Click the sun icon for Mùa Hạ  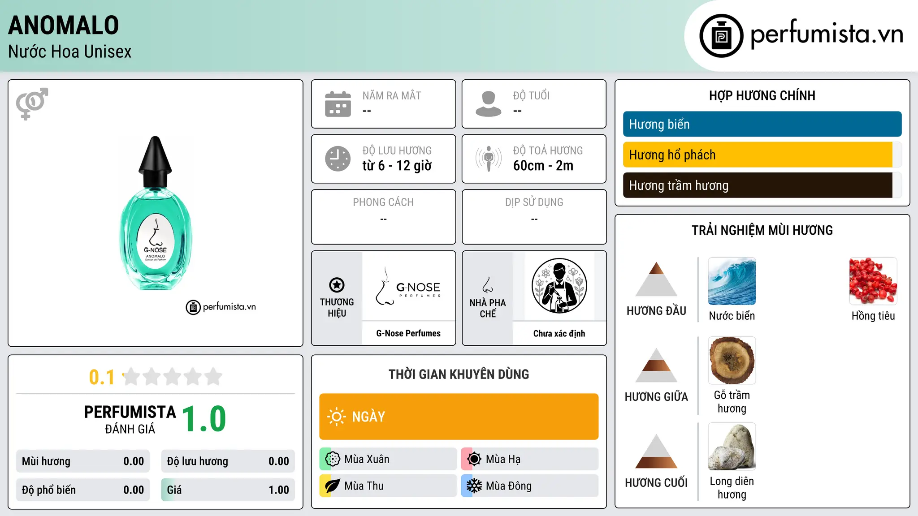click(x=474, y=459)
